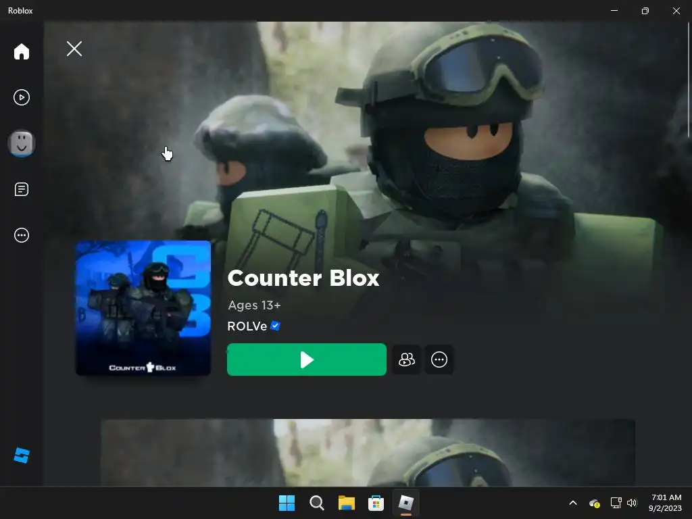The width and height of the screenshot is (692, 519).
Task: Open the clock and date 7:01 AM
Action: 665,503
